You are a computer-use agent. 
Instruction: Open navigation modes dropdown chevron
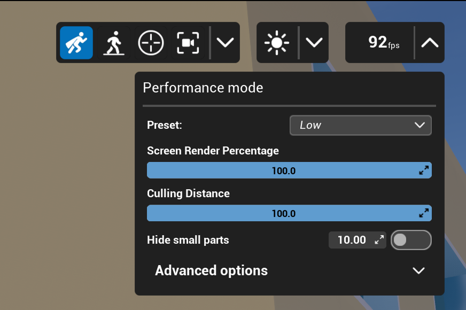click(225, 42)
